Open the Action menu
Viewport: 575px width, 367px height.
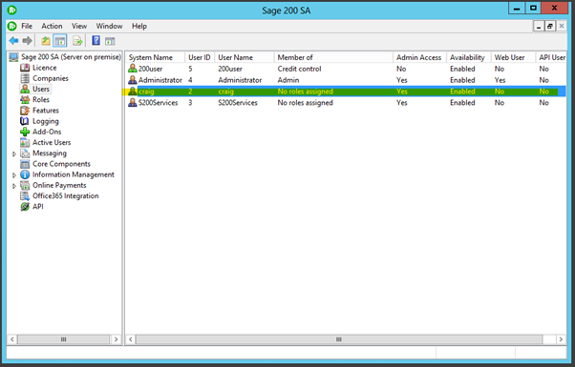[52, 26]
